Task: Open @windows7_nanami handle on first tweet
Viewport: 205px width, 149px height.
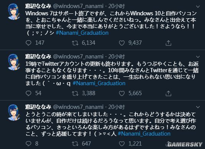Action: pyautogui.click(x=78, y=6)
